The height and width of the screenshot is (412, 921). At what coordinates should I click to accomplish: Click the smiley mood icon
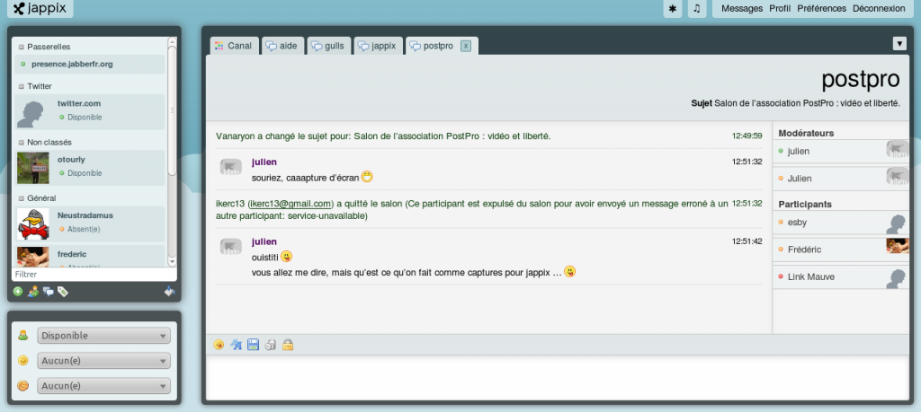click(22, 361)
